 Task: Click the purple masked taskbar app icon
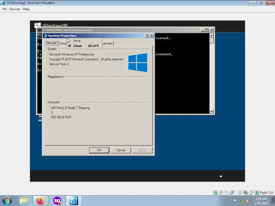pos(57,201)
